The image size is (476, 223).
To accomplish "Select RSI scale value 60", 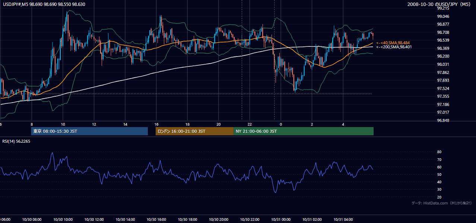I will [439, 167].
